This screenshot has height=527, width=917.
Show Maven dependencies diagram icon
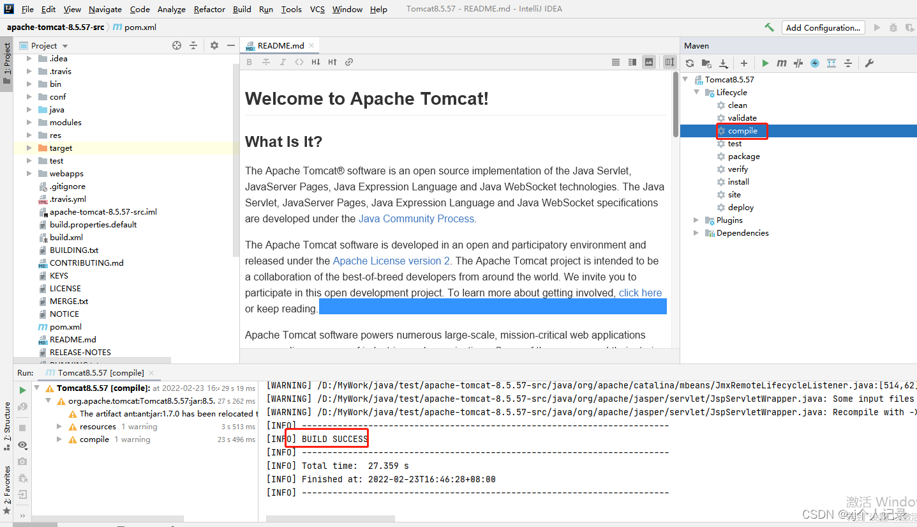click(x=831, y=63)
